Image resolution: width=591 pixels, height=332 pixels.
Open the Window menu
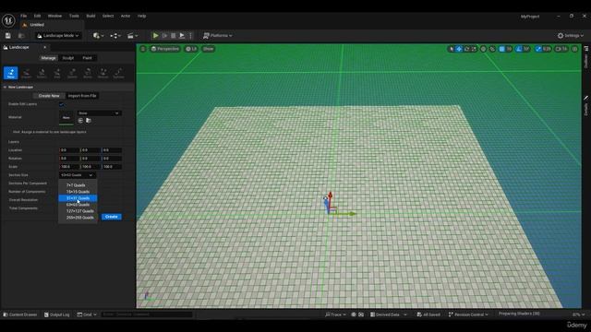click(54, 17)
